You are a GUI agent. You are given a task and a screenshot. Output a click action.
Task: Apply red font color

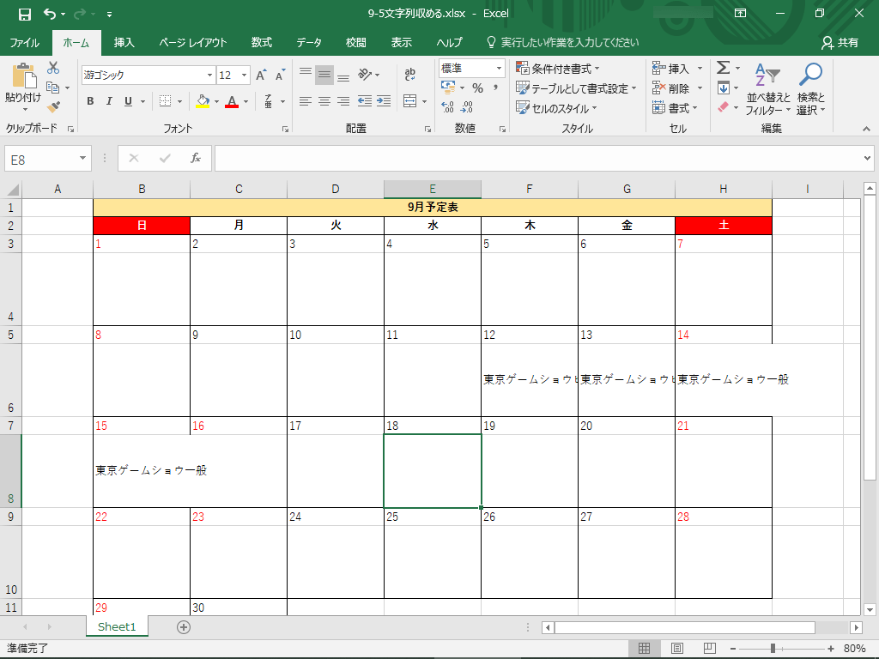click(x=232, y=101)
